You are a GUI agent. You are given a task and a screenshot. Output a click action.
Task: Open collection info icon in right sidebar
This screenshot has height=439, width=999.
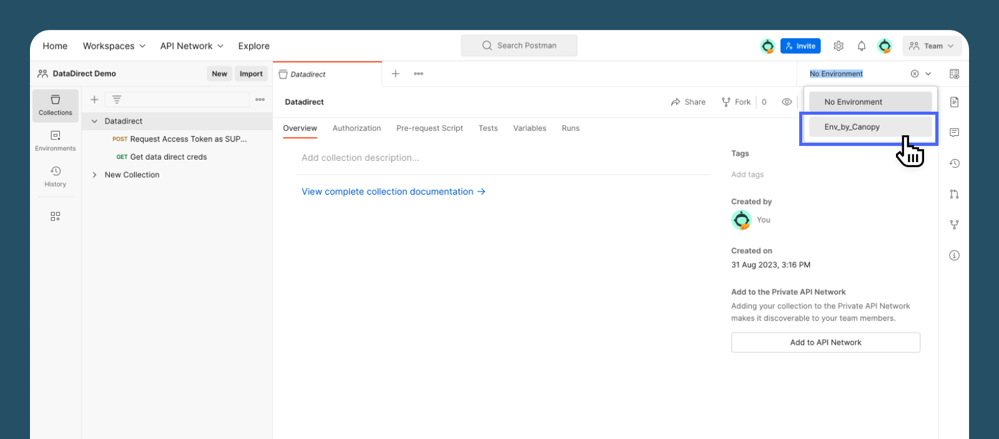point(954,255)
